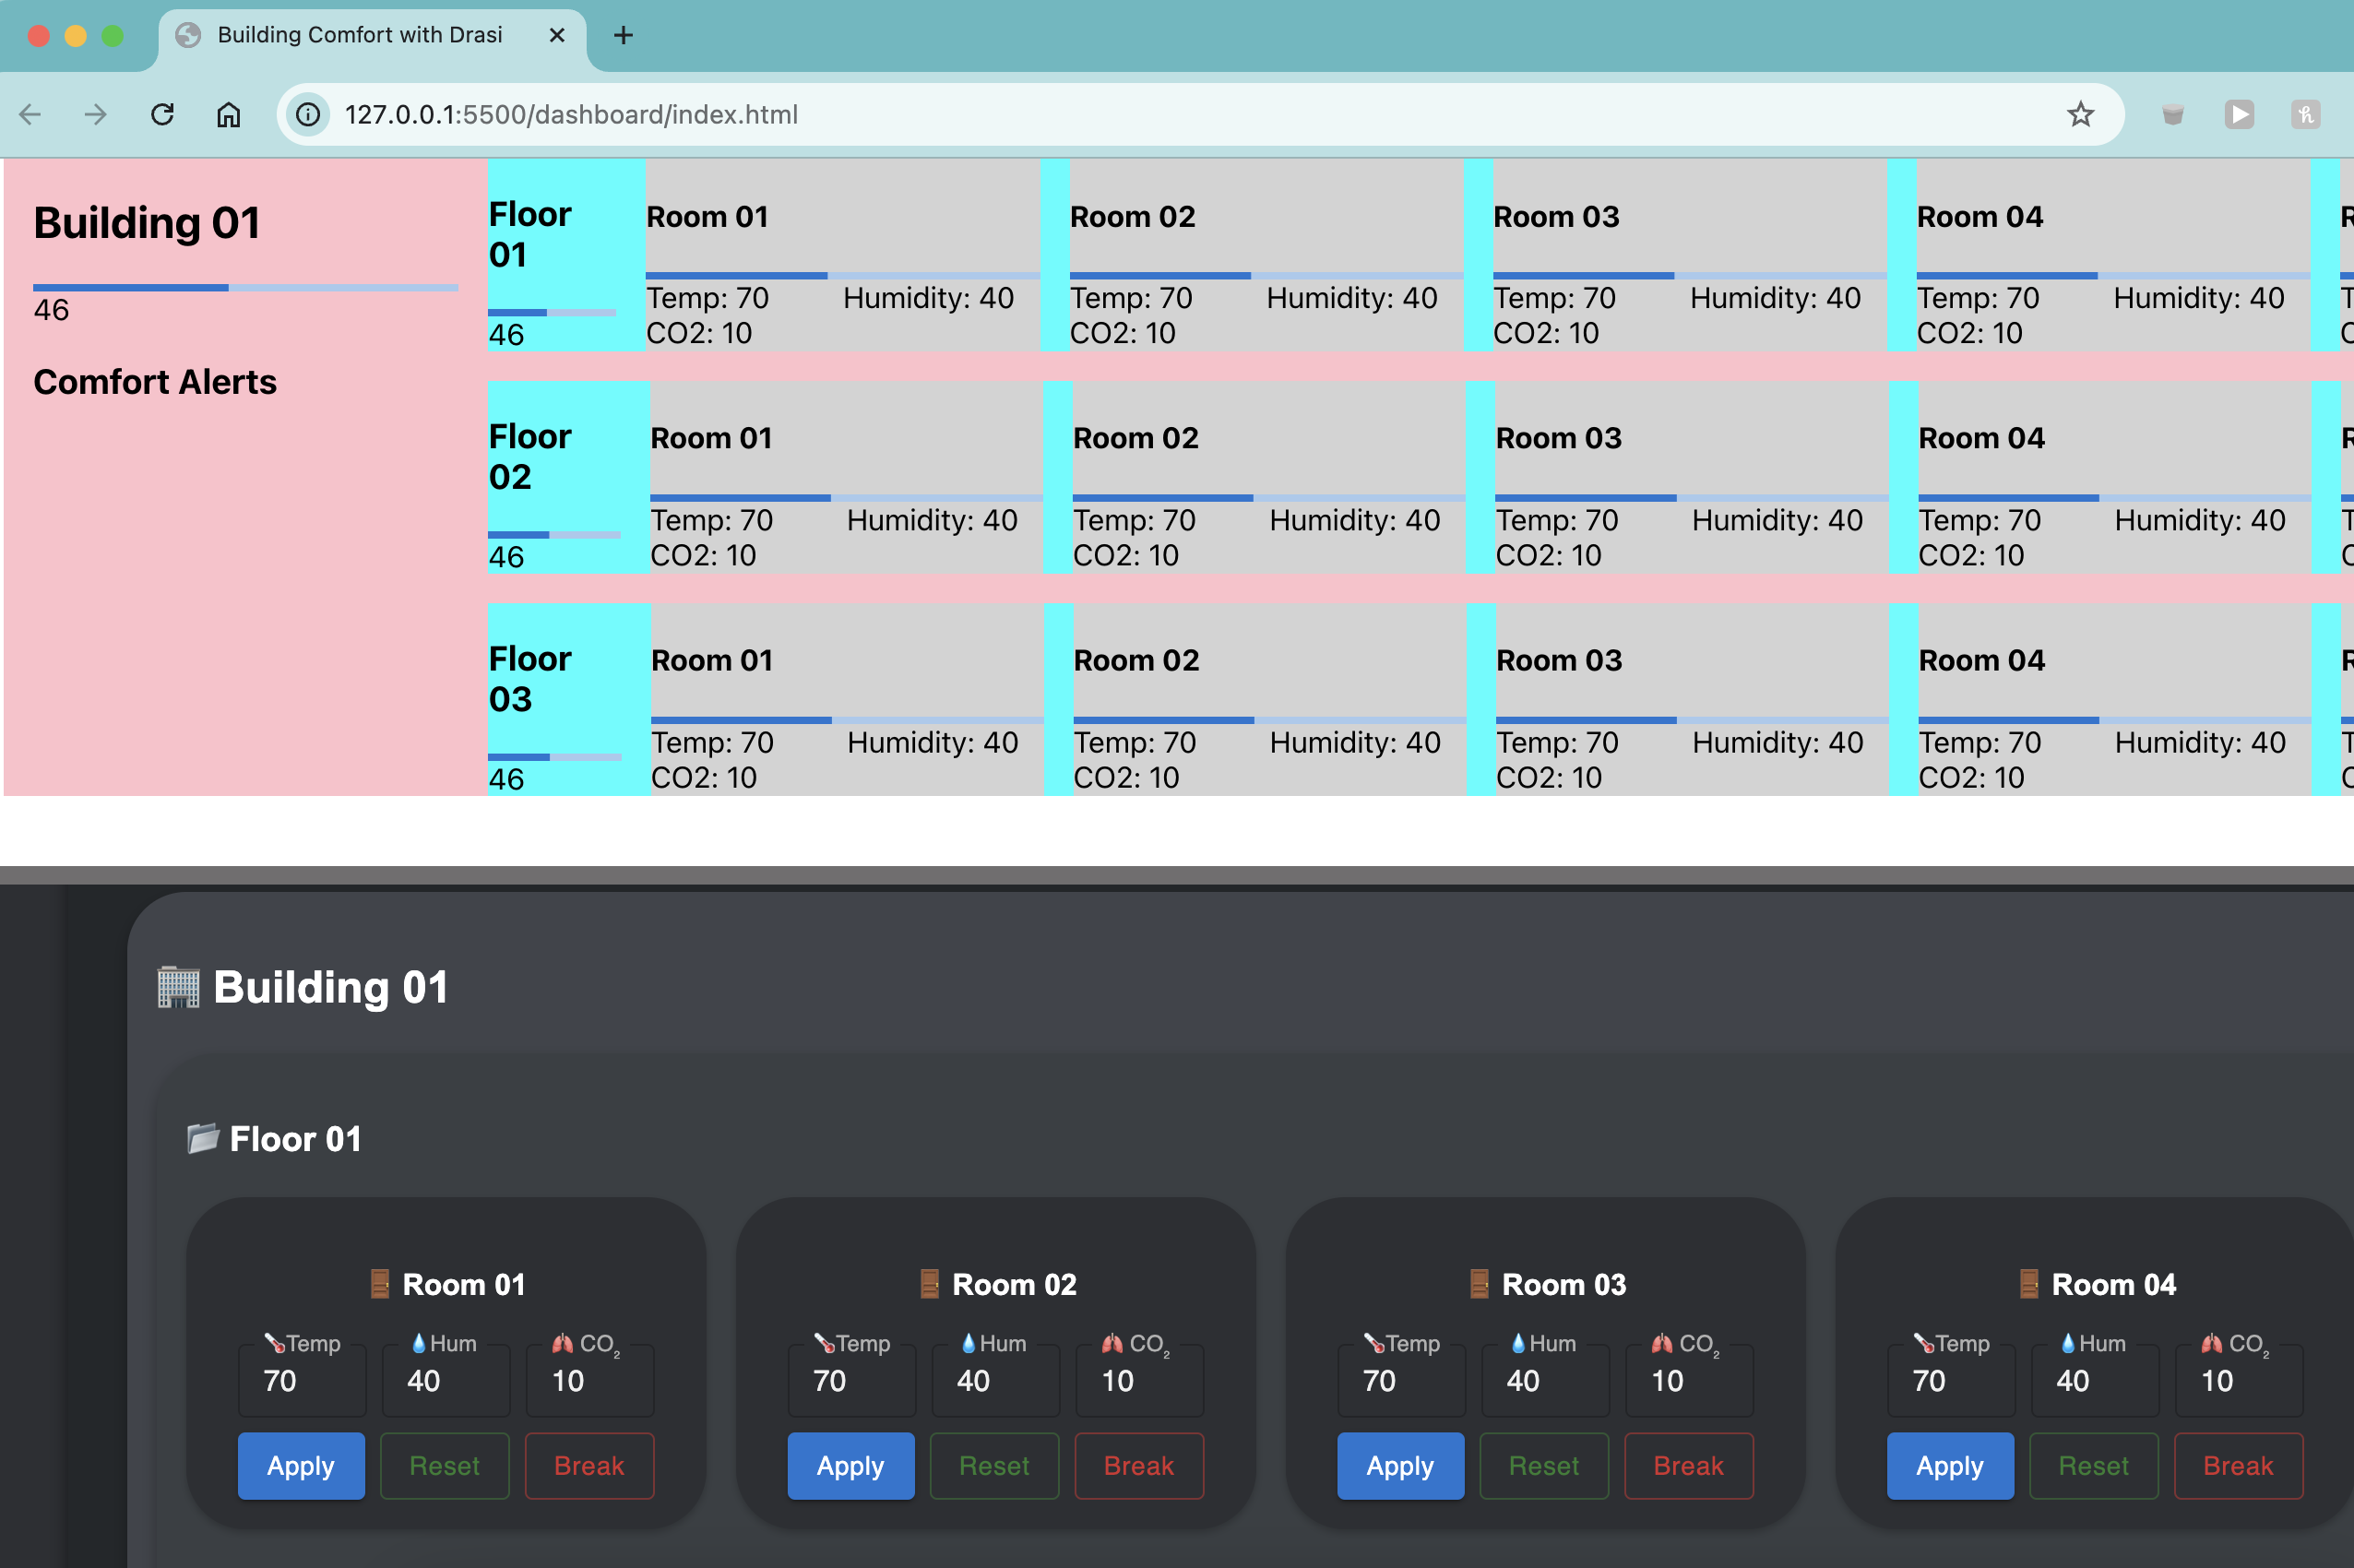Close the Building Comfort with Drasi tab
Viewport: 2354px width, 1568px height.
pyautogui.click(x=557, y=36)
